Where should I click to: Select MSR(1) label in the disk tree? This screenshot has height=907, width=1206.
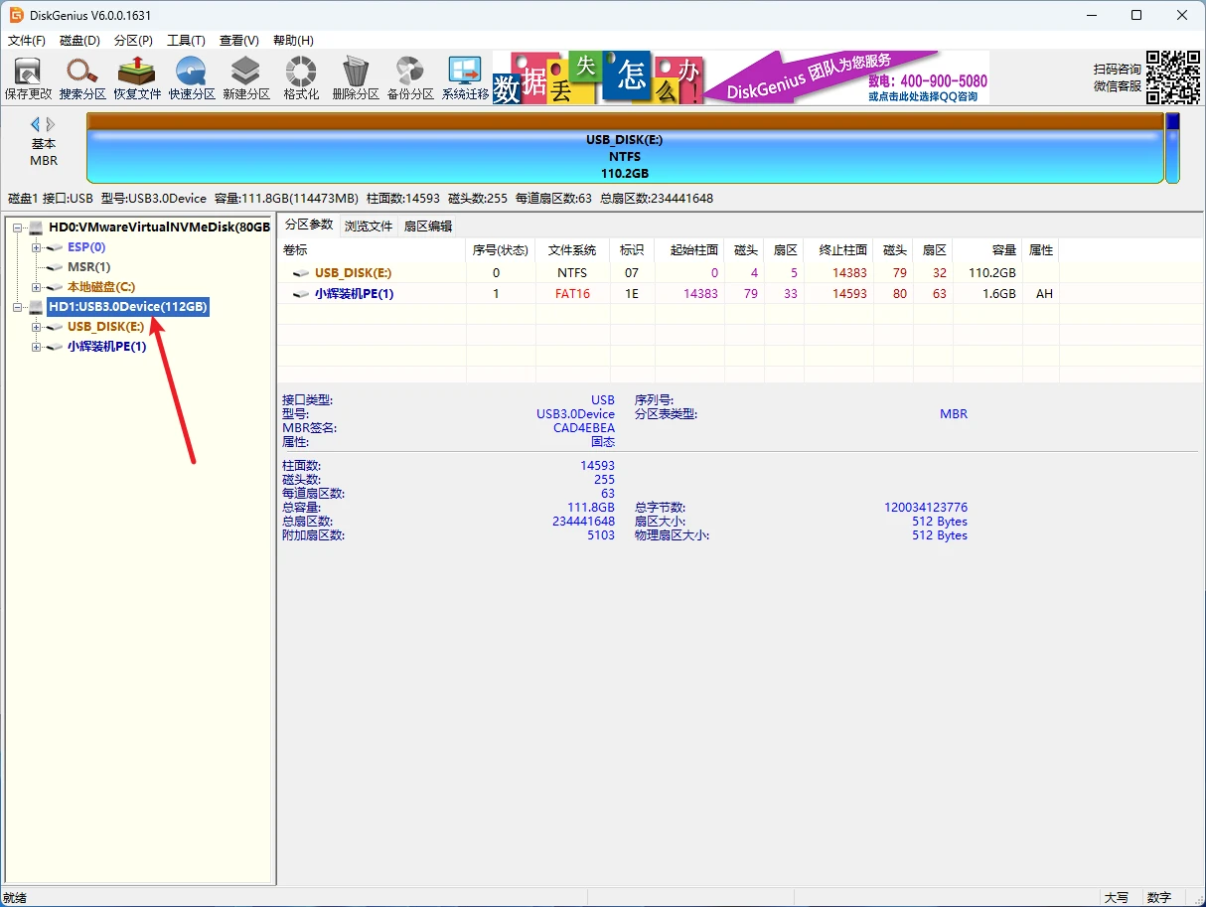[88, 267]
